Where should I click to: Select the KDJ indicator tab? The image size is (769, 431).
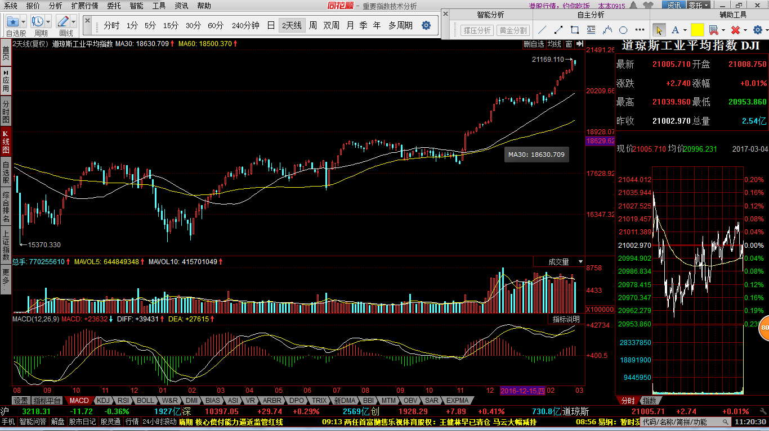pos(103,401)
